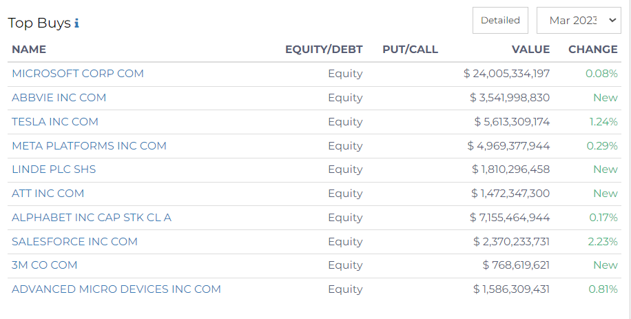Image resolution: width=631 pixels, height=319 pixels.
Task: Click the Top Buys heading
Action: 39,23
